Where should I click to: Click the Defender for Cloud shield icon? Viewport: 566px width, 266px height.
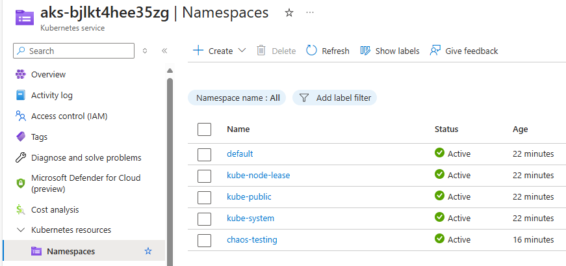(21, 183)
